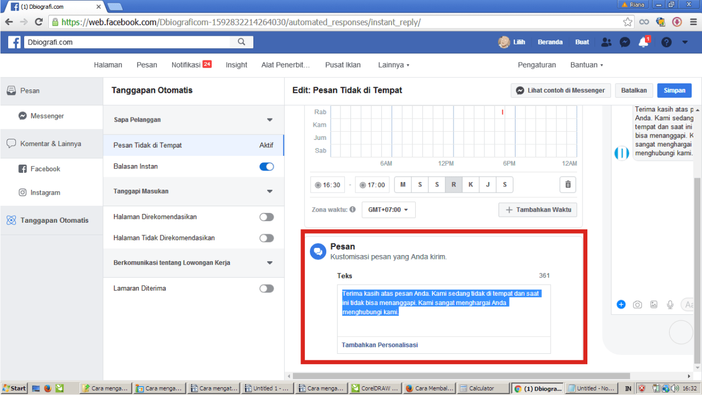
Task: Click the pink download arrow extension icon
Action: 677,22
